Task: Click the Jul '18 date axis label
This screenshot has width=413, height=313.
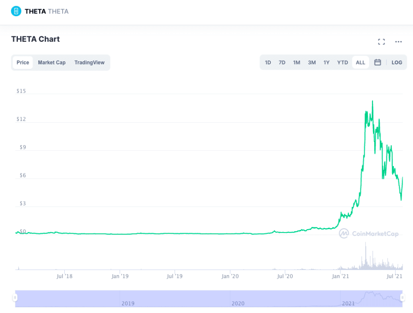Action: click(64, 276)
